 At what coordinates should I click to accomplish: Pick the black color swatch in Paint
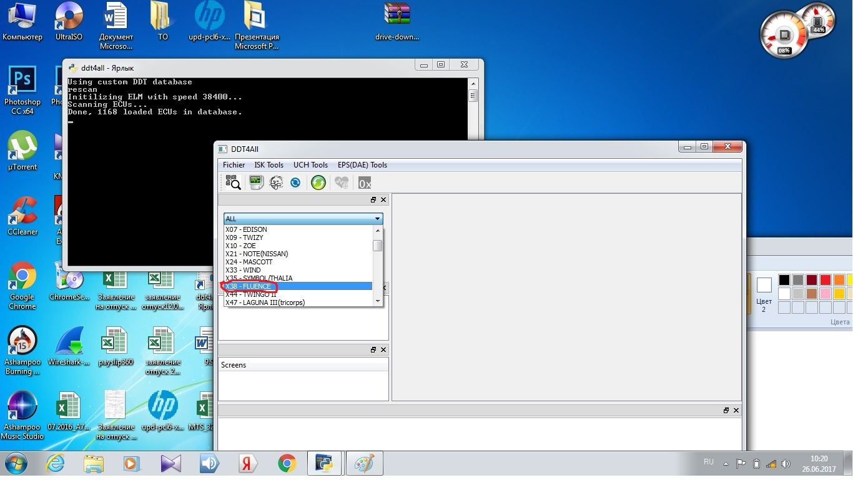(784, 280)
